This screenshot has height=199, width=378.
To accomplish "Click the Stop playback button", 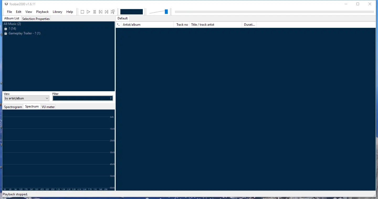I will (82, 12).
